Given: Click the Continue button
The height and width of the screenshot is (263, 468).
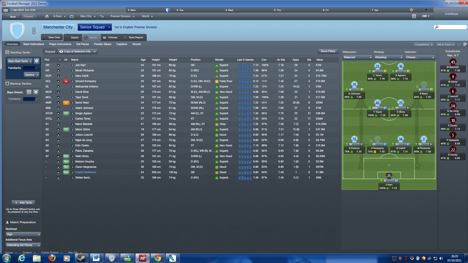Looking at the screenshot, I should coord(451,14).
